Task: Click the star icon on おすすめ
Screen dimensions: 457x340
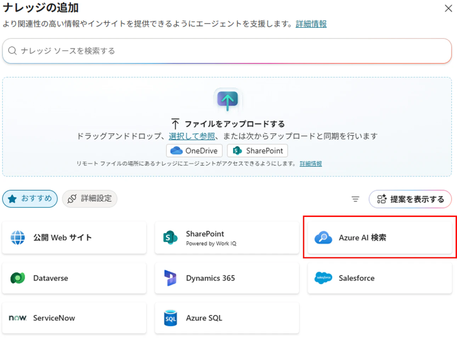Action: coord(12,199)
